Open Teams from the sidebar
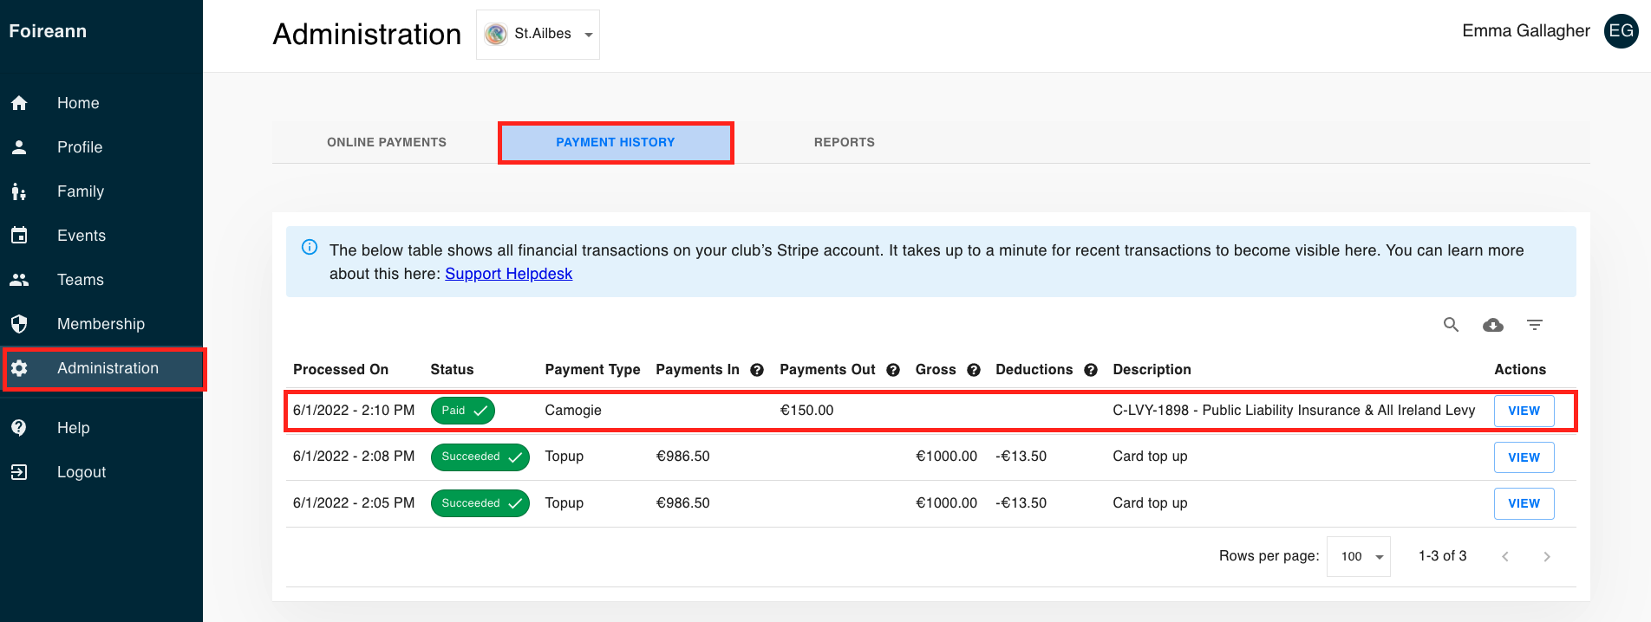The image size is (1651, 622). click(x=81, y=280)
